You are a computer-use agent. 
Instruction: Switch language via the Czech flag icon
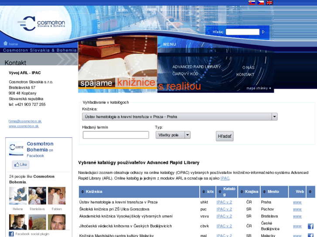click(x=261, y=3)
